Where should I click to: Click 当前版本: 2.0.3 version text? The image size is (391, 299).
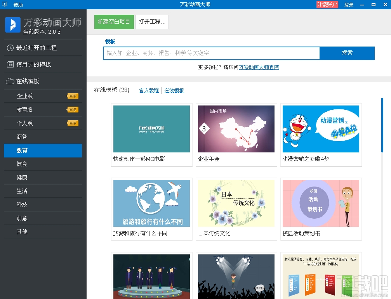[42, 32]
